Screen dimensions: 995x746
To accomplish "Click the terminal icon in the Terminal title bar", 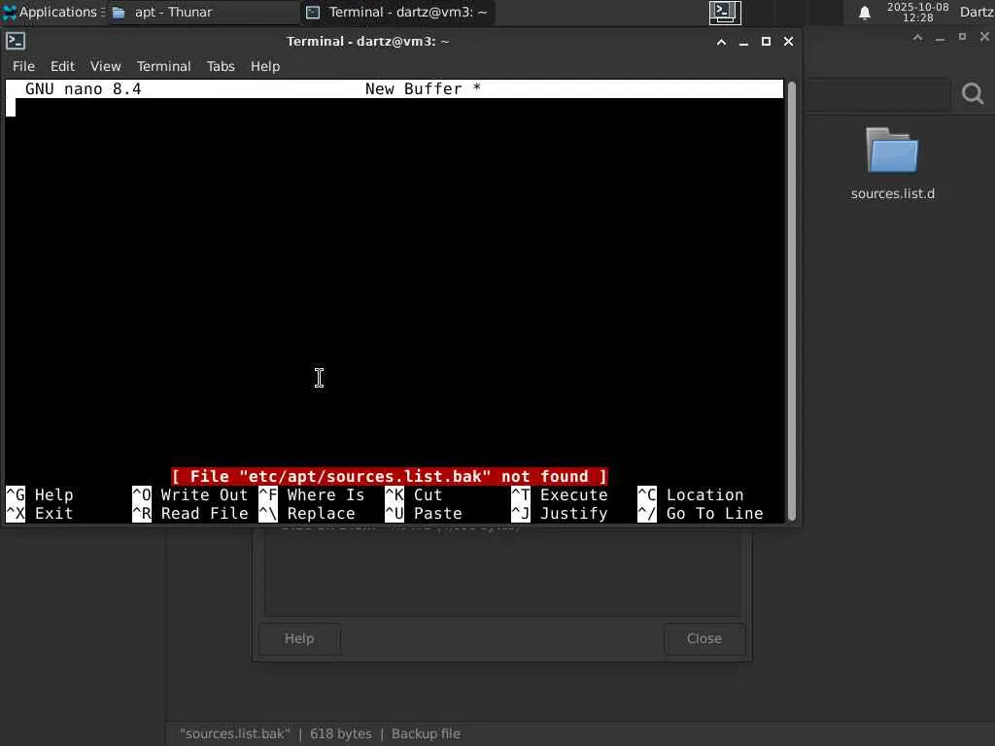I will pos(16,41).
